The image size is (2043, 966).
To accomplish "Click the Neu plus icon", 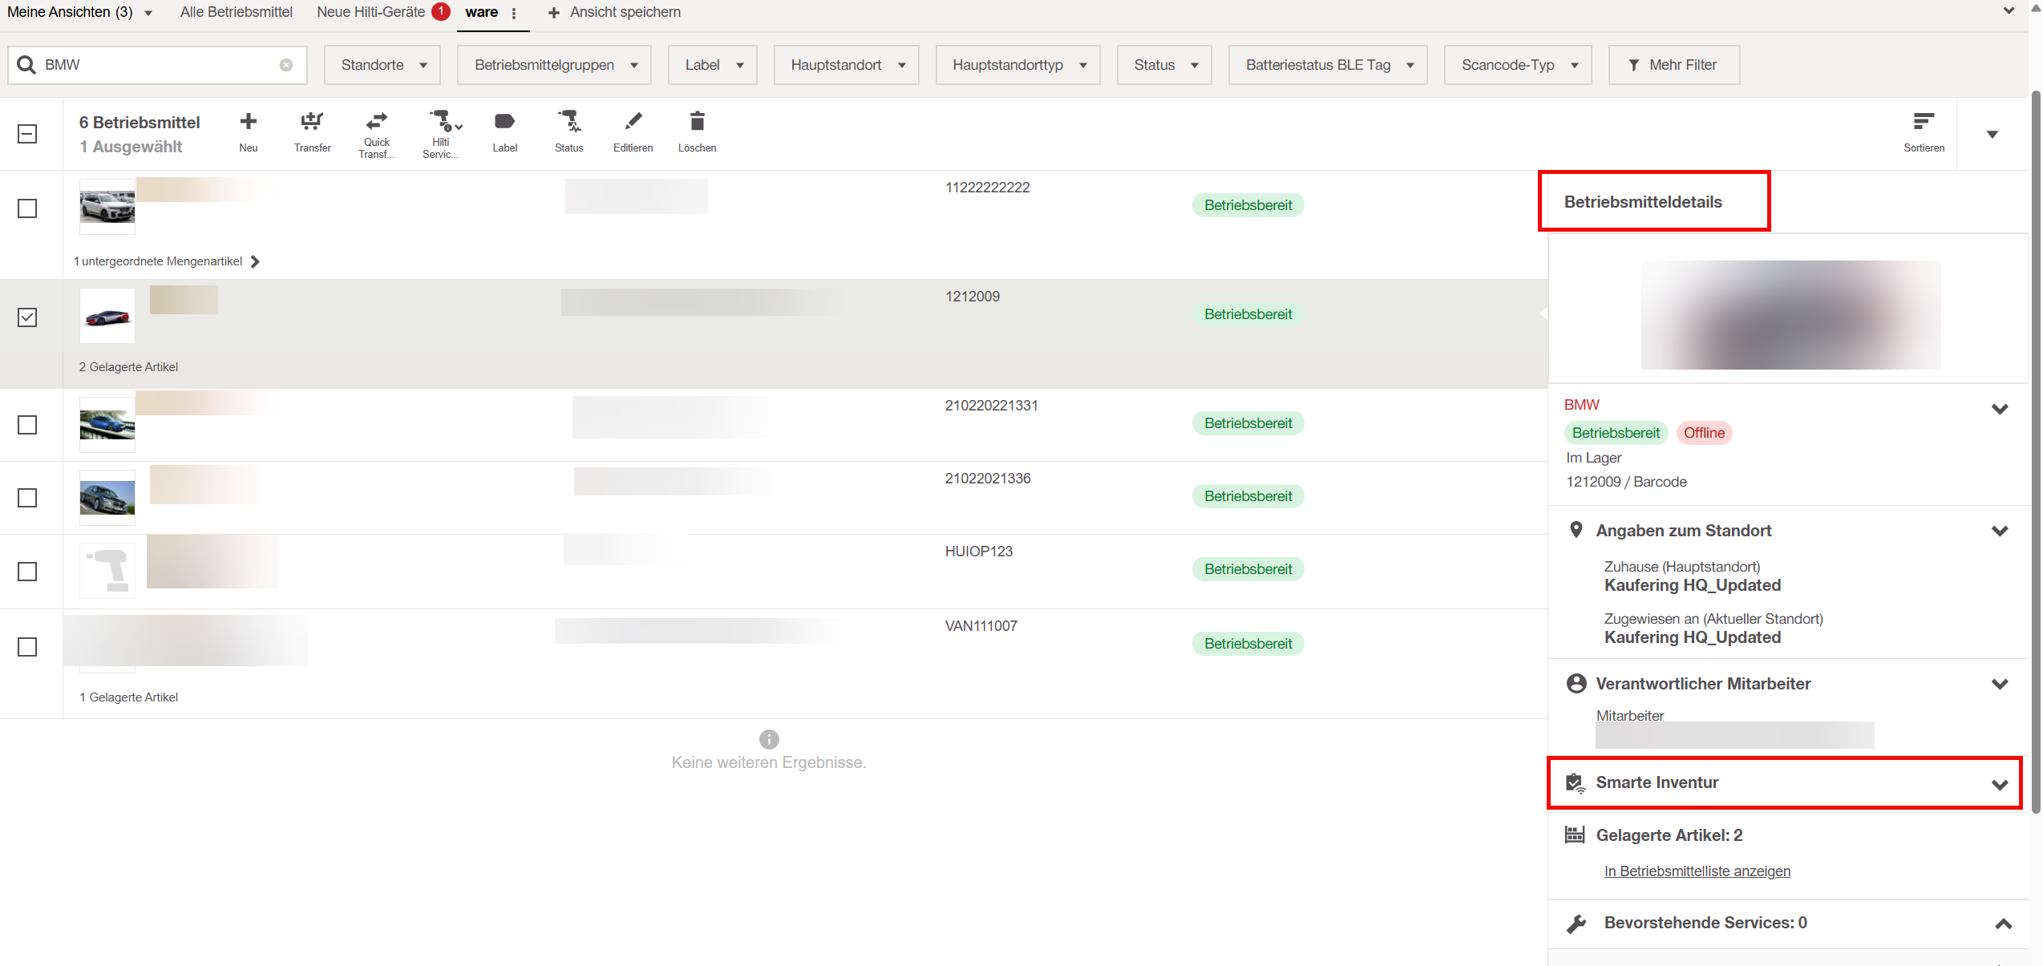I will coord(249,122).
